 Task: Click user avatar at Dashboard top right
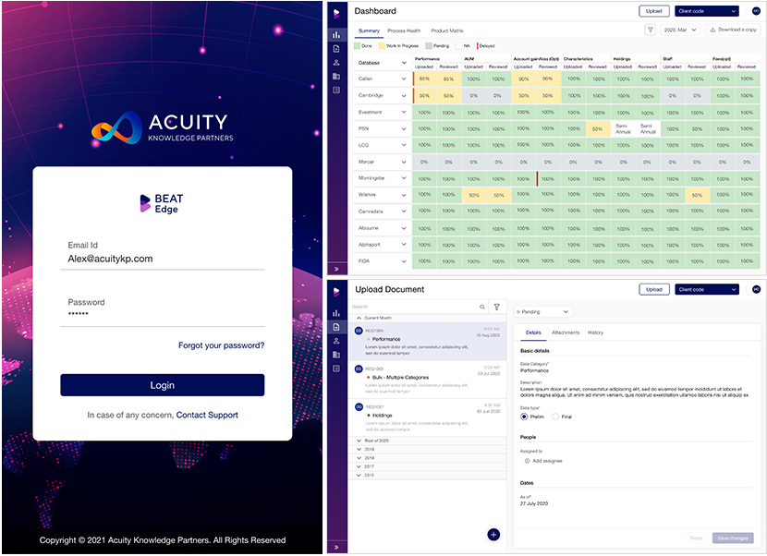click(x=756, y=11)
